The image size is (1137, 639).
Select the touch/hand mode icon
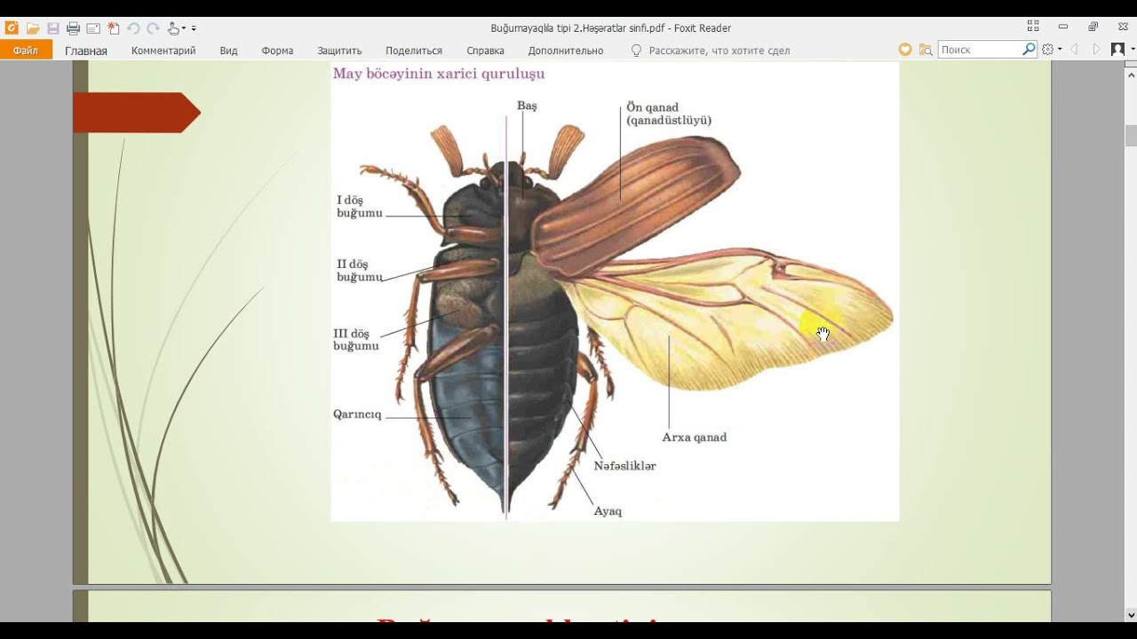tap(173, 28)
